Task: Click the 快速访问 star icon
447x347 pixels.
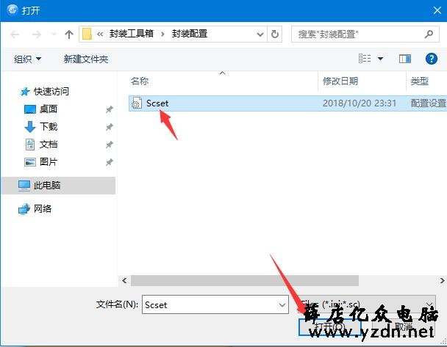Action: [25, 92]
